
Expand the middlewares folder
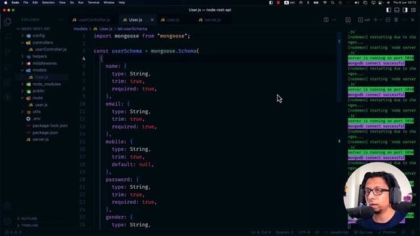point(42,64)
